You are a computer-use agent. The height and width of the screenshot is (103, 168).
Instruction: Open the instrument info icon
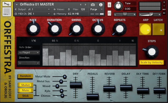click(101, 5)
